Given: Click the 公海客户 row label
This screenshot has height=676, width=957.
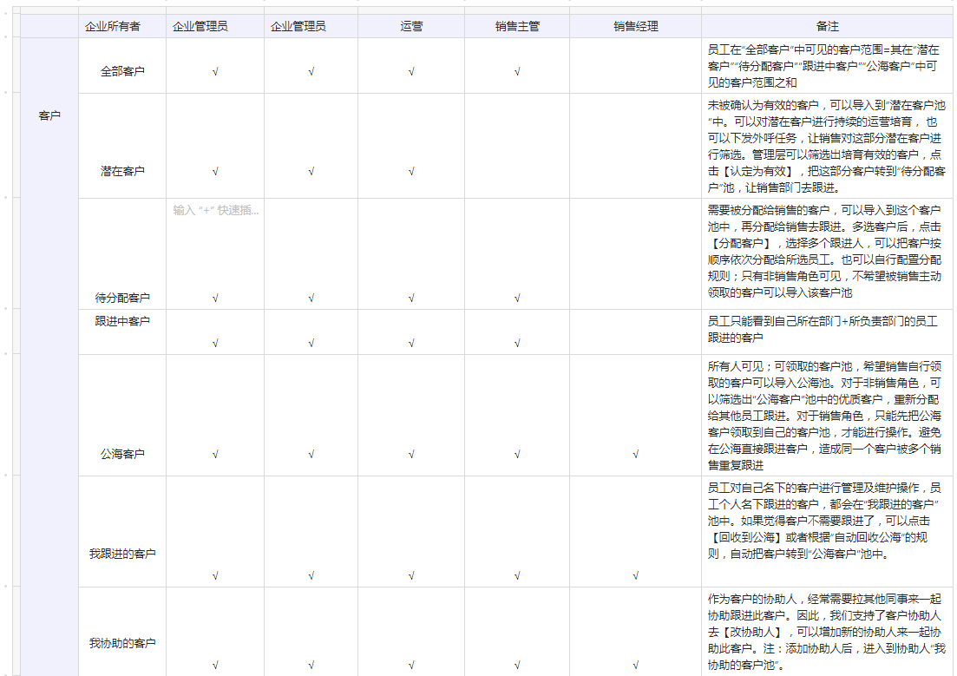Looking at the screenshot, I should coord(122,455).
